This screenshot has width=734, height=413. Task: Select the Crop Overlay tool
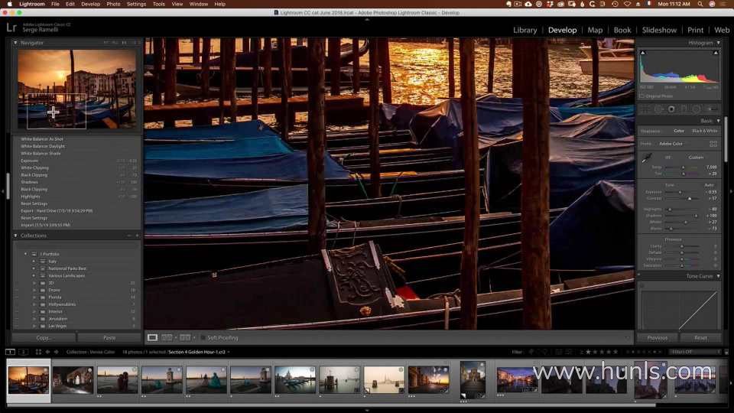click(x=646, y=109)
